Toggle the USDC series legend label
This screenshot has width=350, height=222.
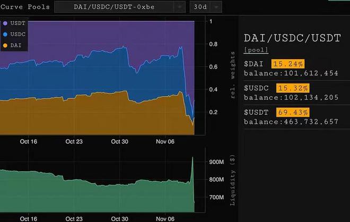click(x=17, y=34)
